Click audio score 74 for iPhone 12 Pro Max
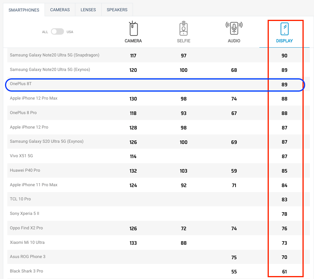This screenshot has width=314, height=279. tap(234, 99)
